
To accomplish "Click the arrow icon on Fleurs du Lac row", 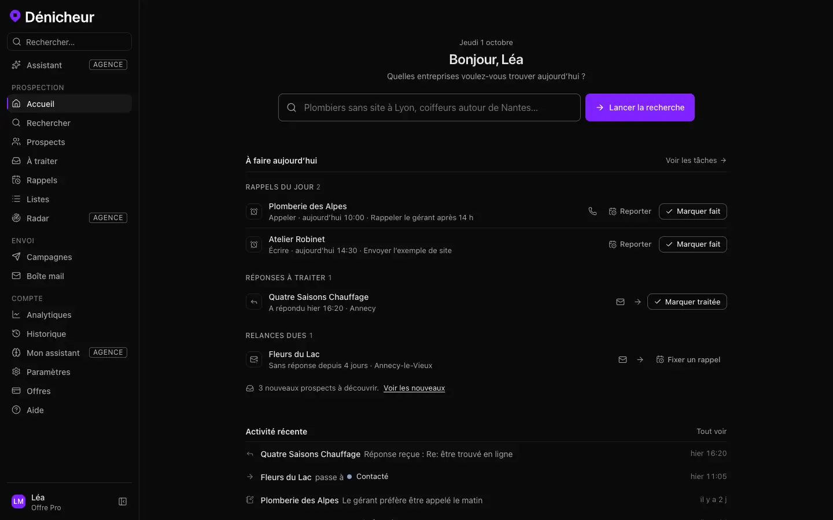I will [x=640, y=359].
